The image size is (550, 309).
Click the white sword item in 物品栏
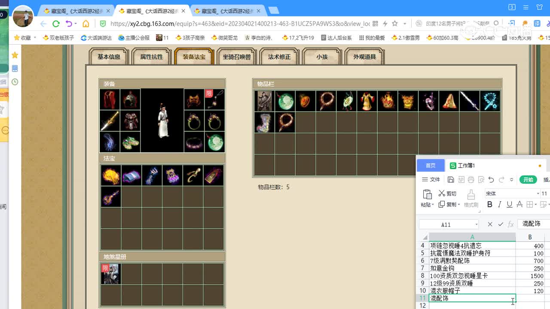point(469,101)
